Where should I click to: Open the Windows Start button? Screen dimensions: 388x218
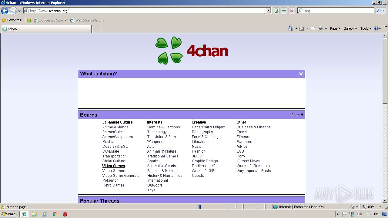tap(8, 214)
